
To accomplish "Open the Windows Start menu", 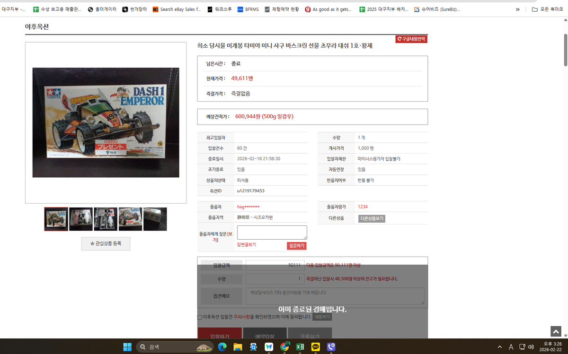I will tap(127, 347).
